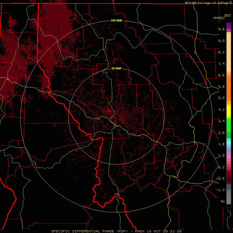The image size is (233, 233).
Task: Click the 5.0 value on the color scale
Action: coord(221,98)
